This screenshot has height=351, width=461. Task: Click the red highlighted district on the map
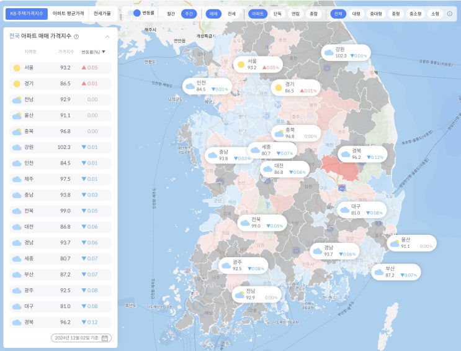click(x=341, y=168)
